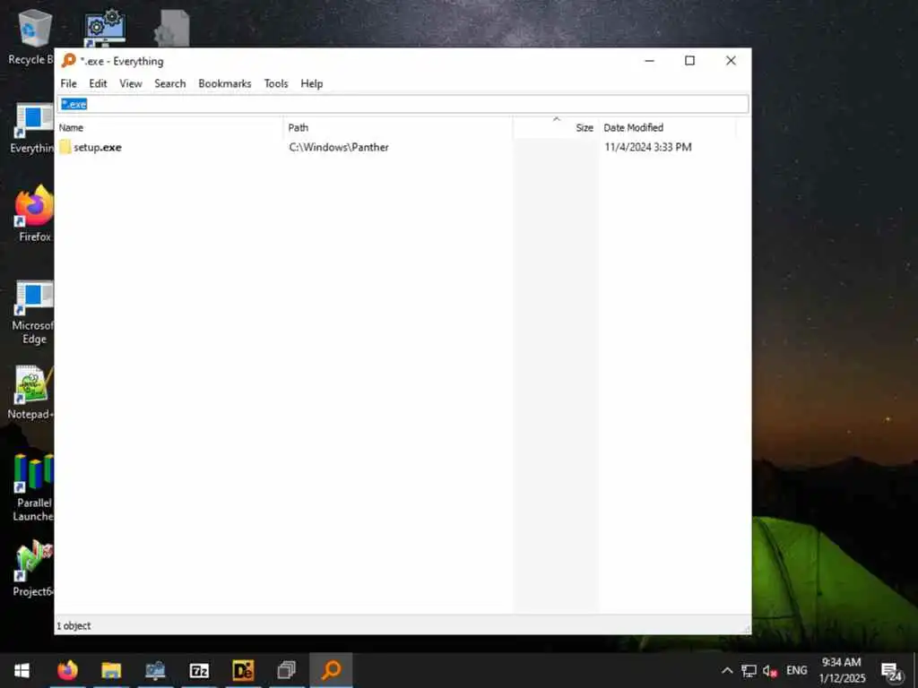Select the Firefox desktop shortcut

tap(34, 214)
